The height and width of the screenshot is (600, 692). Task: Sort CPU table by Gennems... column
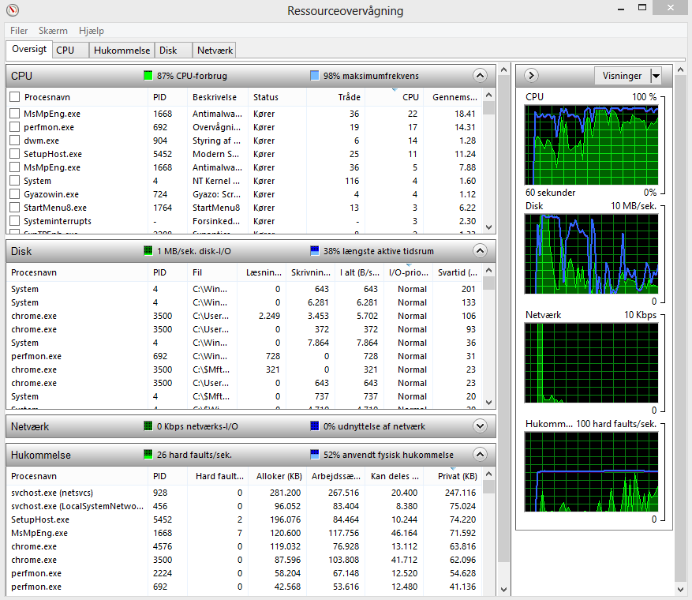(x=453, y=97)
